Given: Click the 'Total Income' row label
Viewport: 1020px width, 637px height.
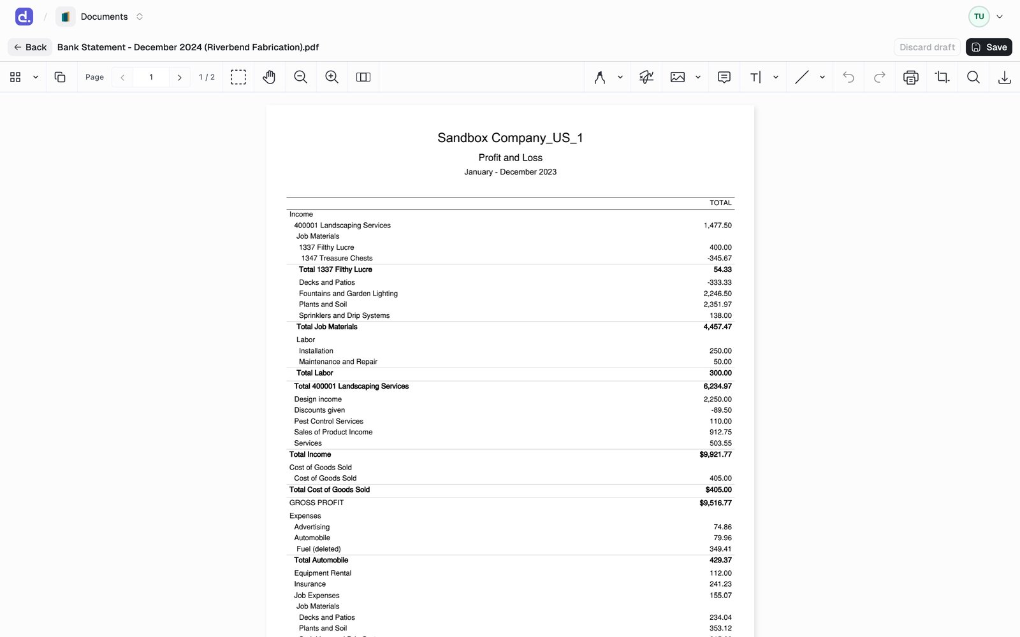Looking at the screenshot, I should [x=310, y=454].
